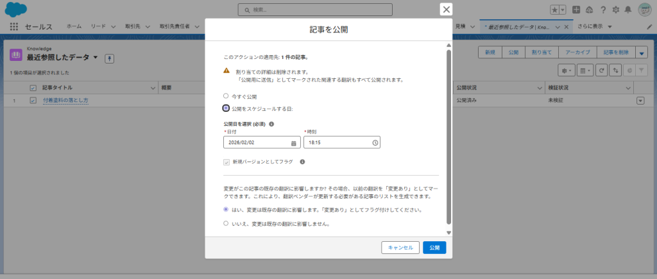
Task: Select the 最近参照したデータ | Knowledge tab
Action: point(518,27)
